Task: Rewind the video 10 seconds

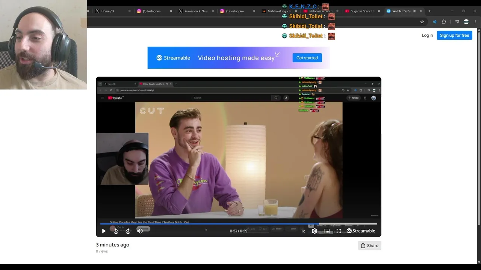Action: (116, 231)
